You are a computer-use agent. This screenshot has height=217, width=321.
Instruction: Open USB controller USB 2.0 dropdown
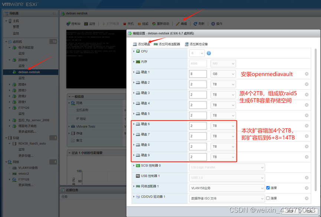227,178
